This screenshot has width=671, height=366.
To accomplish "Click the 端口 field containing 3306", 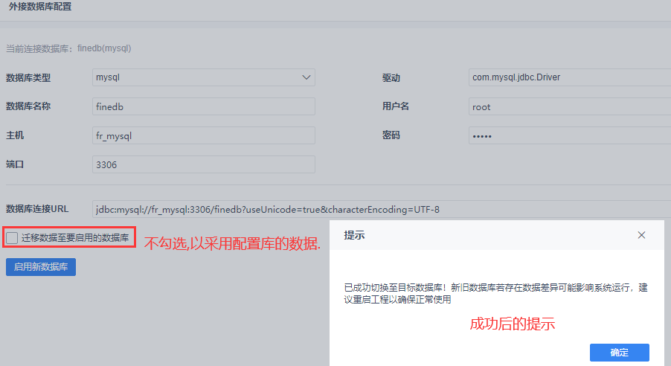I will point(203,164).
